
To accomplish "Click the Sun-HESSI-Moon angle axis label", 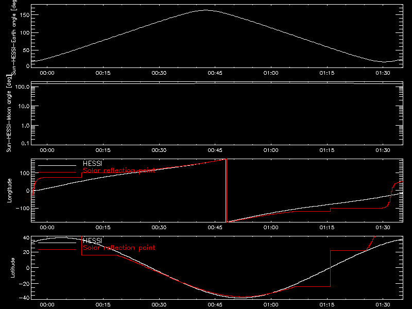I will (x=9, y=113).
